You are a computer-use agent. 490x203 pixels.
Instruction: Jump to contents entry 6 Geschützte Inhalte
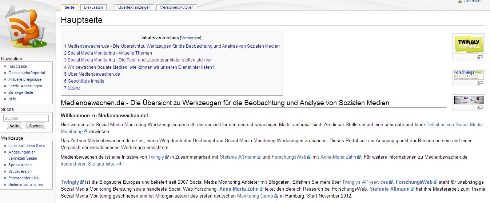84,81
